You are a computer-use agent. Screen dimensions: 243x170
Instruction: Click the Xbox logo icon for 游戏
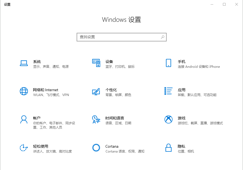coord(169,119)
